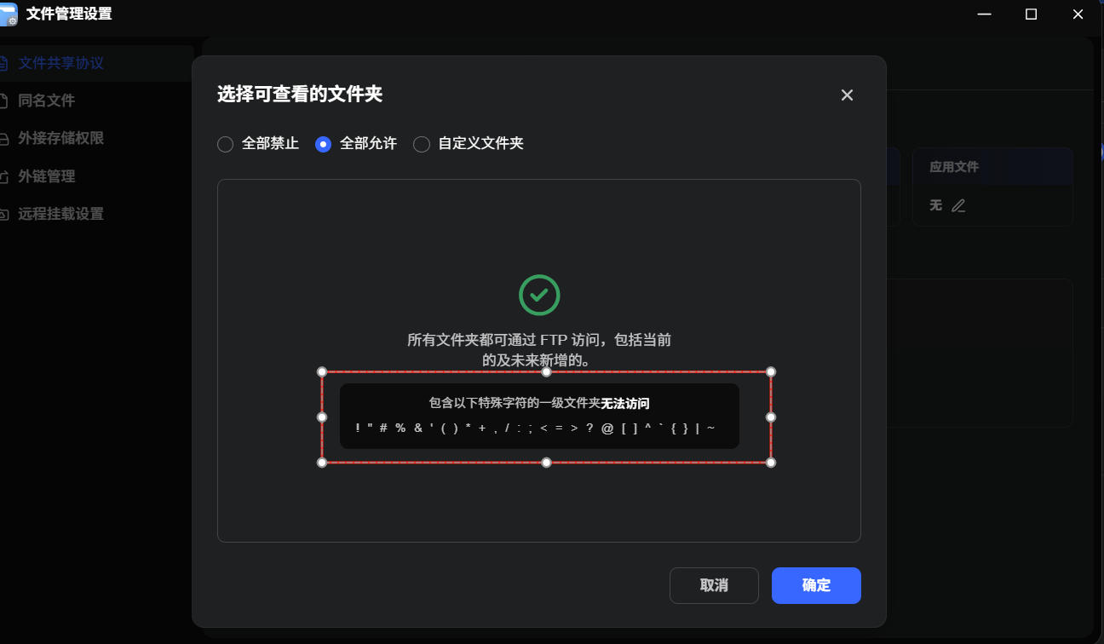Image resolution: width=1104 pixels, height=644 pixels.
Task: Click the special characters warning box
Action: coord(539,416)
